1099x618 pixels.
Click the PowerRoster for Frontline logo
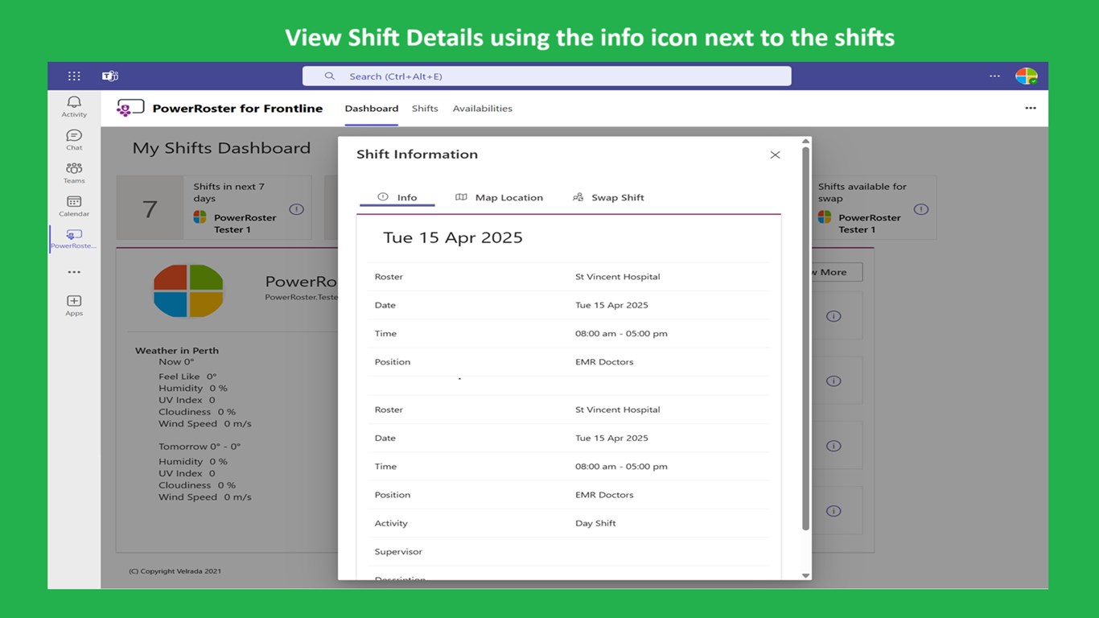(x=130, y=108)
